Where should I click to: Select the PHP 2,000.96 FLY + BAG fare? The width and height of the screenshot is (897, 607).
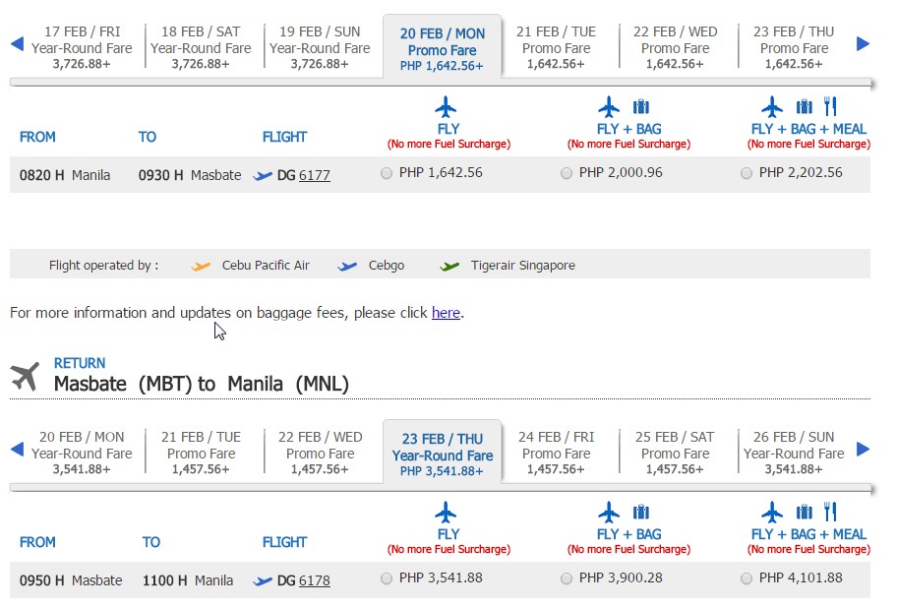coord(567,175)
